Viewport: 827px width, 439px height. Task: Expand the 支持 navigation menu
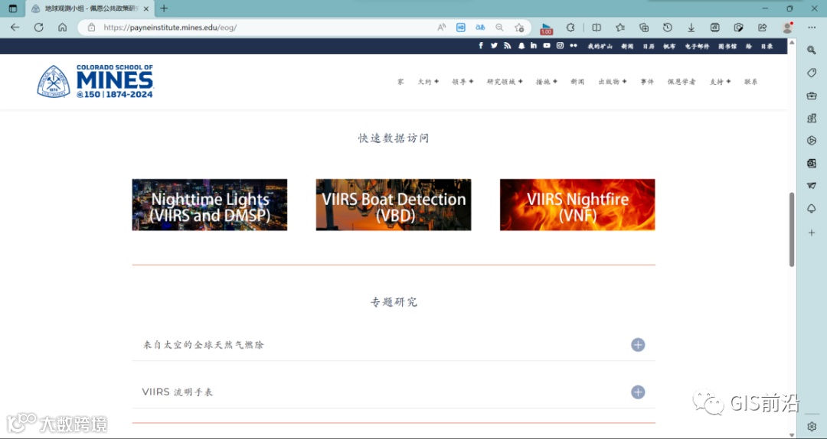pos(720,82)
